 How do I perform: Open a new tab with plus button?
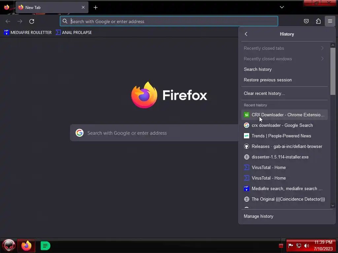pyautogui.click(x=95, y=8)
